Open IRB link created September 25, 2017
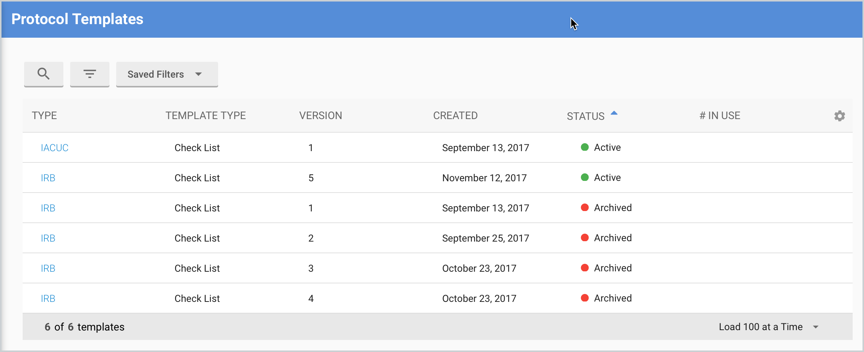The height and width of the screenshot is (352, 864). pyautogui.click(x=48, y=238)
